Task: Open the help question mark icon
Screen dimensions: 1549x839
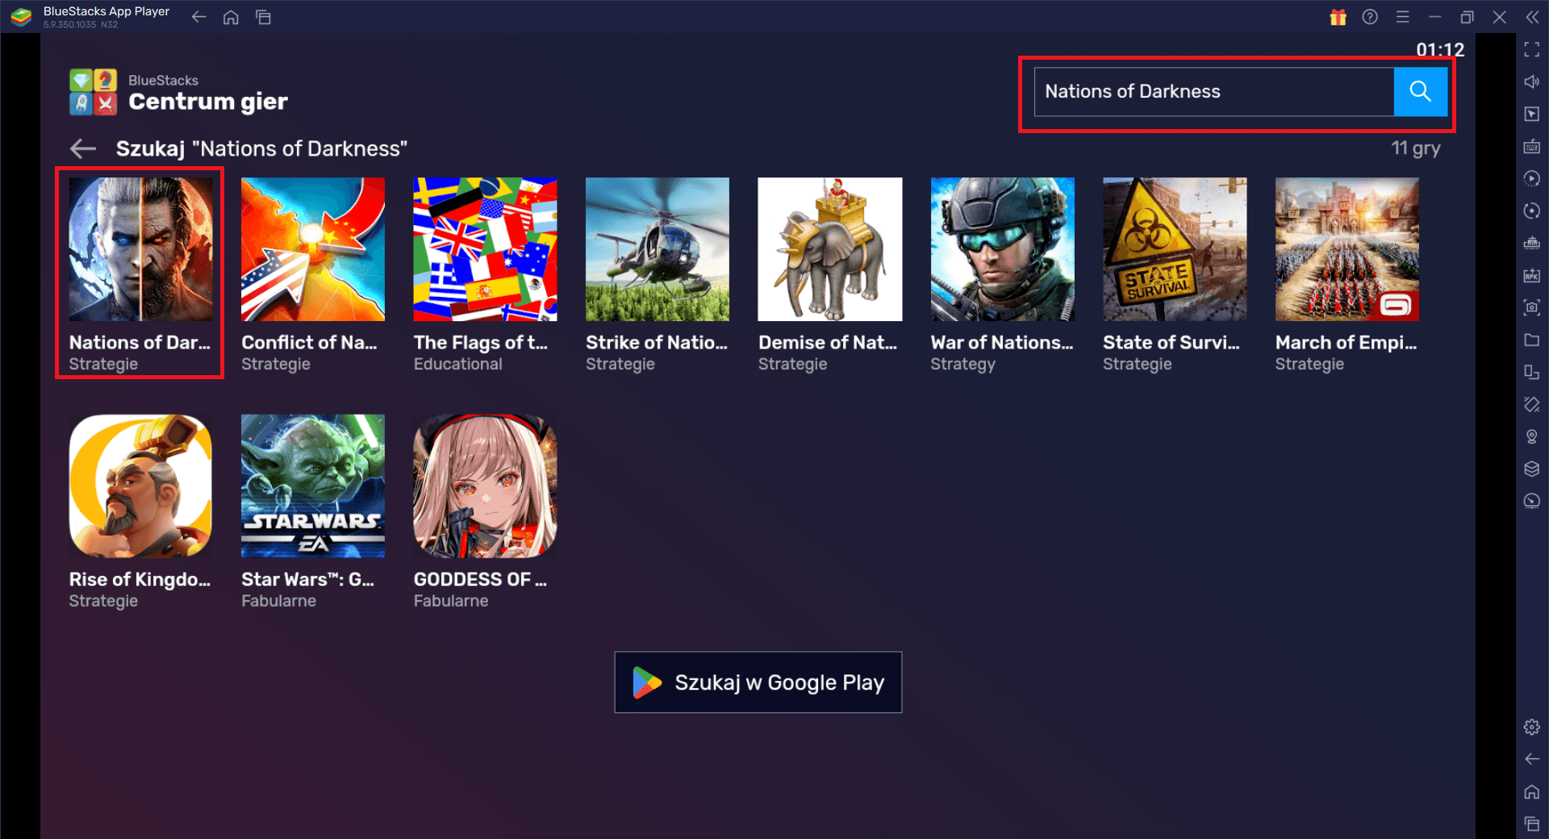Action: click(x=1370, y=17)
